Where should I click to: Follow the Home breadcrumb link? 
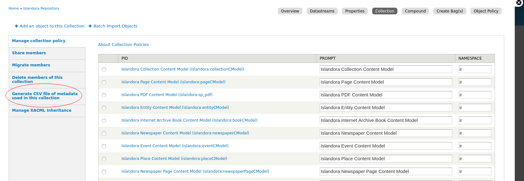pos(14,9)
